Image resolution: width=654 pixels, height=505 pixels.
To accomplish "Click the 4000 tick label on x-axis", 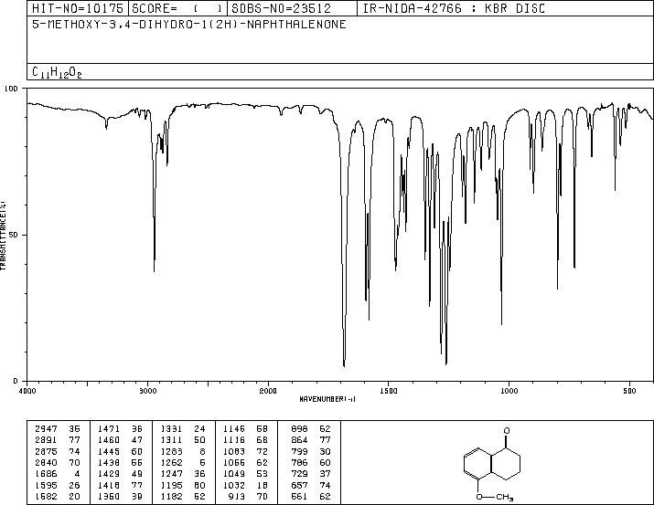I will point(27,391).
